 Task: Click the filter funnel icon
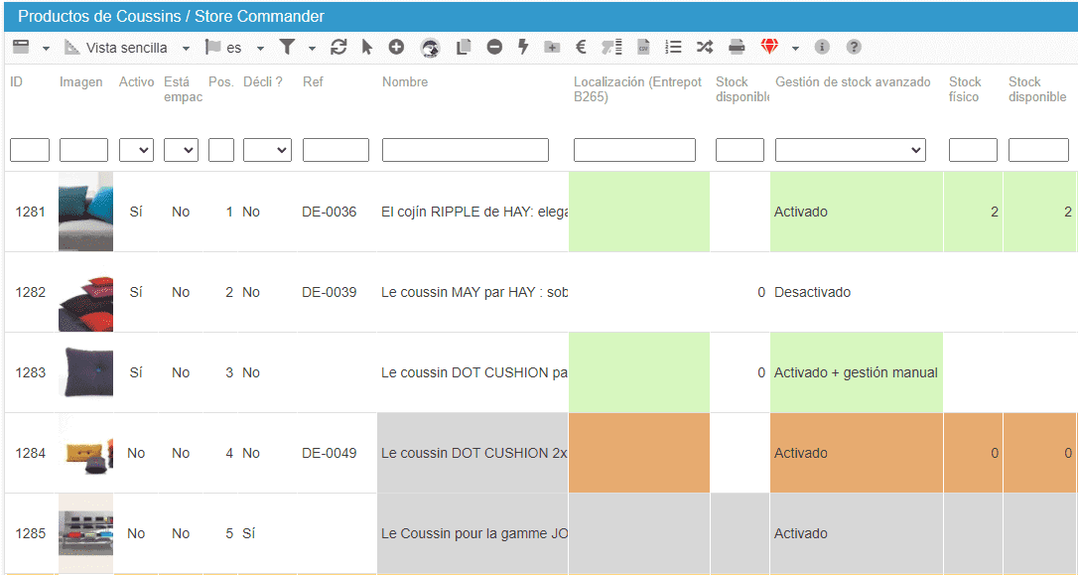pos(287,48)
